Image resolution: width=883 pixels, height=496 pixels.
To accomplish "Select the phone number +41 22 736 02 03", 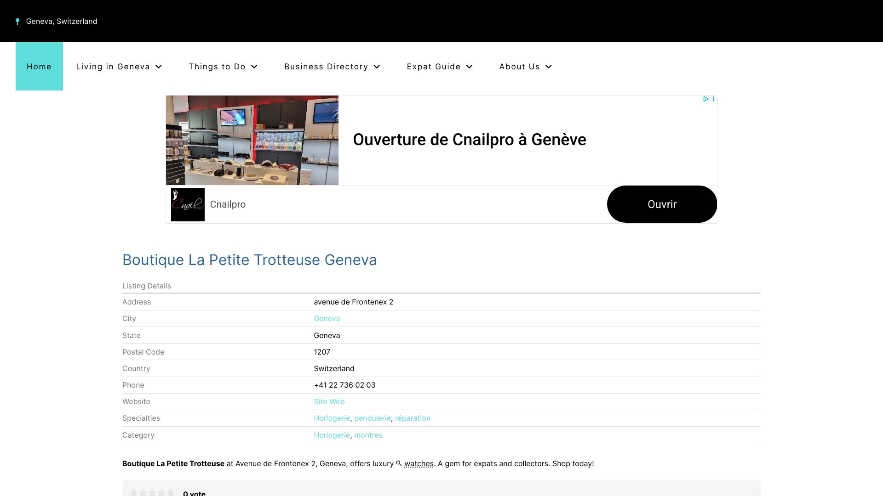I will point(344,385).
